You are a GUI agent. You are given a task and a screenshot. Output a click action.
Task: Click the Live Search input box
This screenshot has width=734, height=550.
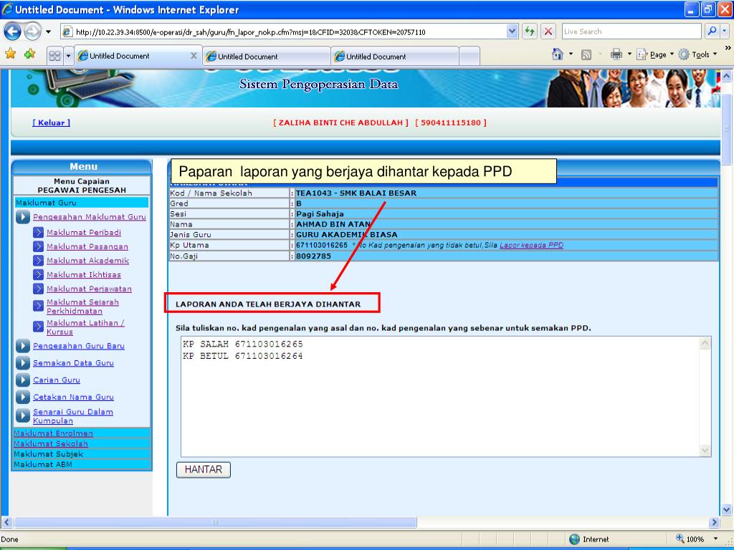(x=631, y=32)
